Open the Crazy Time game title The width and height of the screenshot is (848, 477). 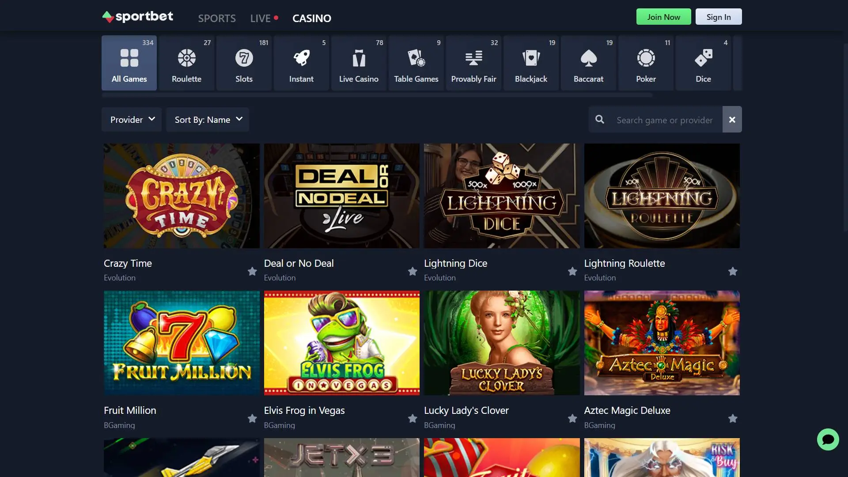128,263
